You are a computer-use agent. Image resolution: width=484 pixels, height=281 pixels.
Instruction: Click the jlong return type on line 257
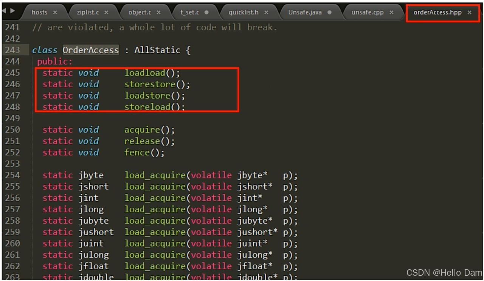point(91,209)
